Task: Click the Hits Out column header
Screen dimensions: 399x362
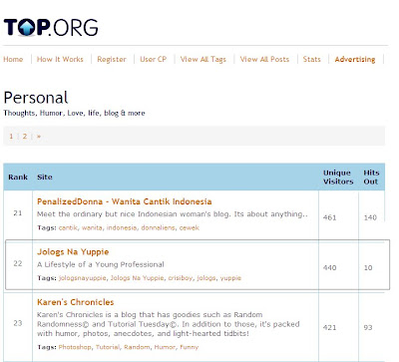Action: click(371, 178)
